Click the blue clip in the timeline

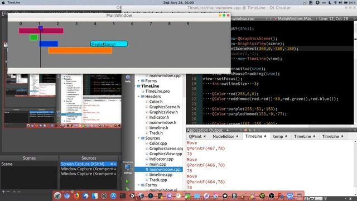pos(49,44)
